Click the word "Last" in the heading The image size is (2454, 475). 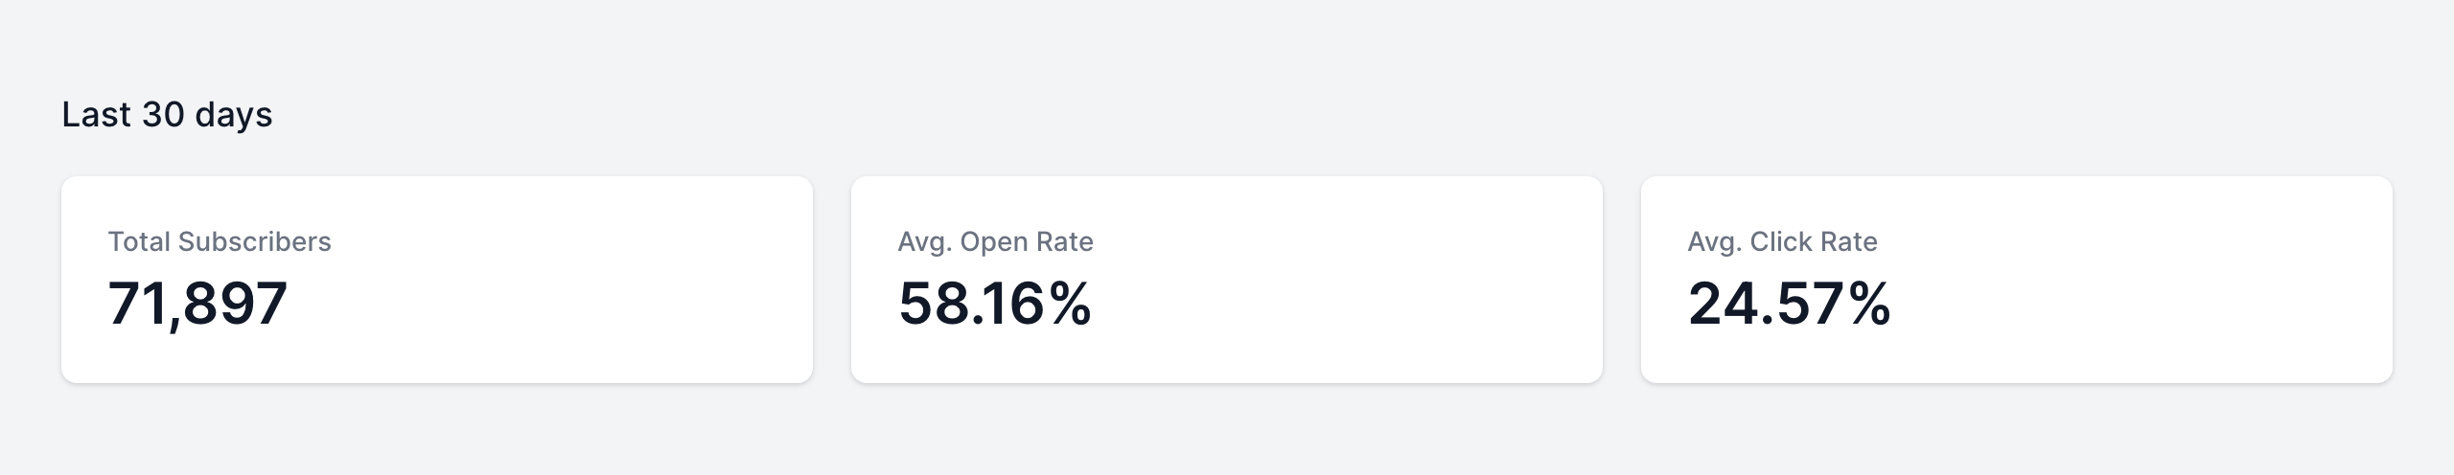(x=96, y=115)
